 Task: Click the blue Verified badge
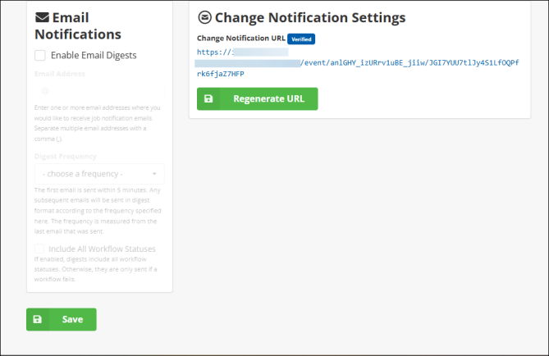[x=301, y=39]
